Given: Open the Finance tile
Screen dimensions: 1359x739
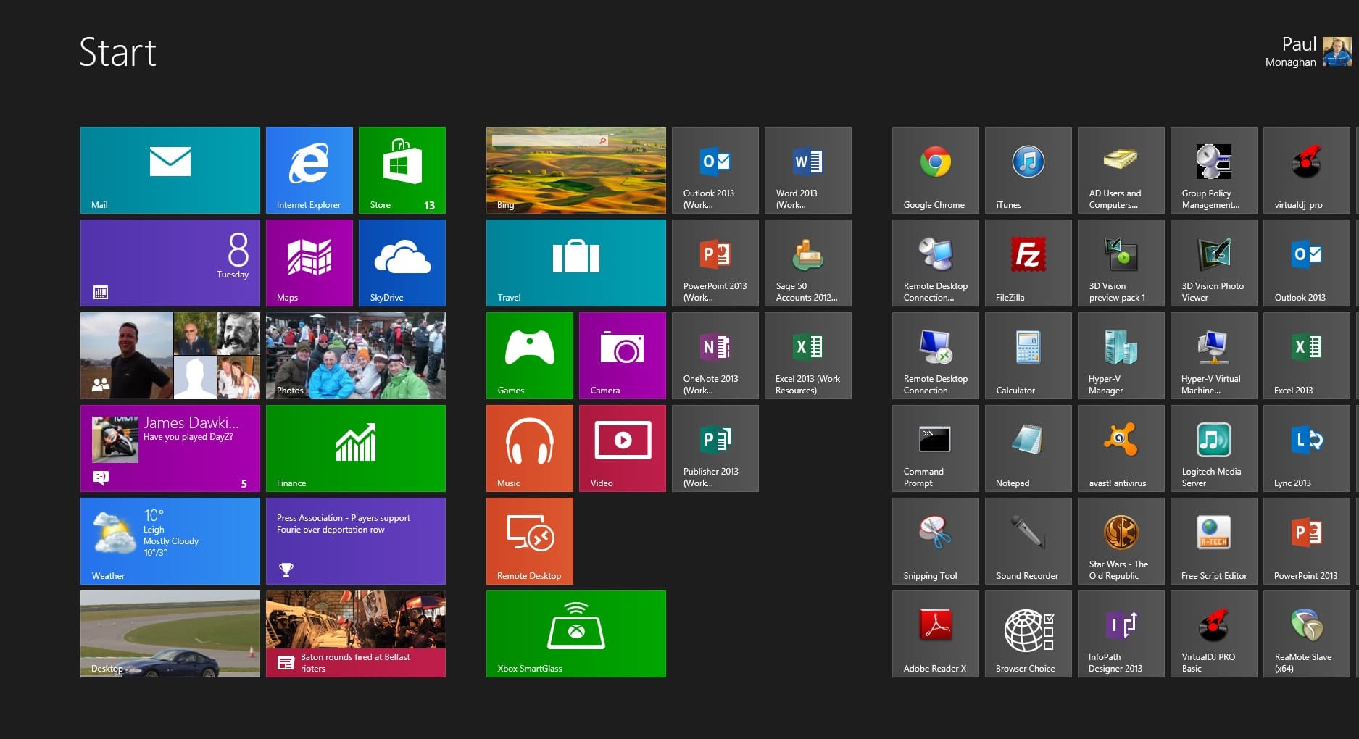Looking at the screenshot, I should (x=356, y=448).
